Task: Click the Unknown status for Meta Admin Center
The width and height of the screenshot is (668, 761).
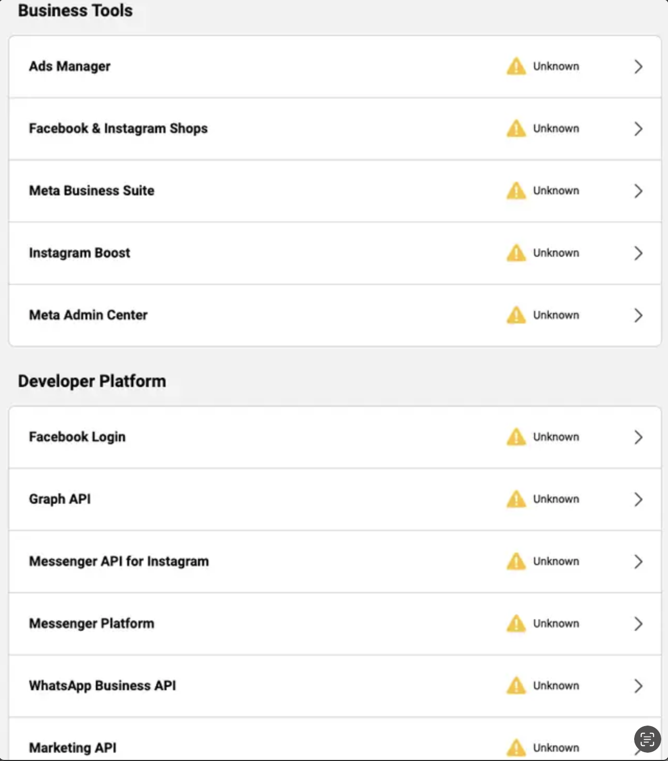Action: coord(556,315)
